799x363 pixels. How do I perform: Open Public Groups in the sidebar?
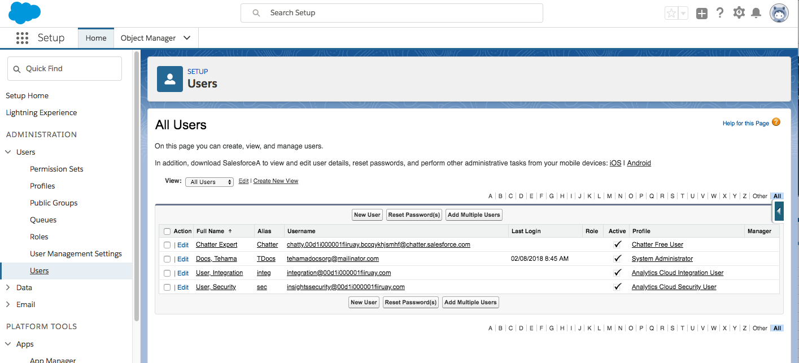[x=54, y=203]
